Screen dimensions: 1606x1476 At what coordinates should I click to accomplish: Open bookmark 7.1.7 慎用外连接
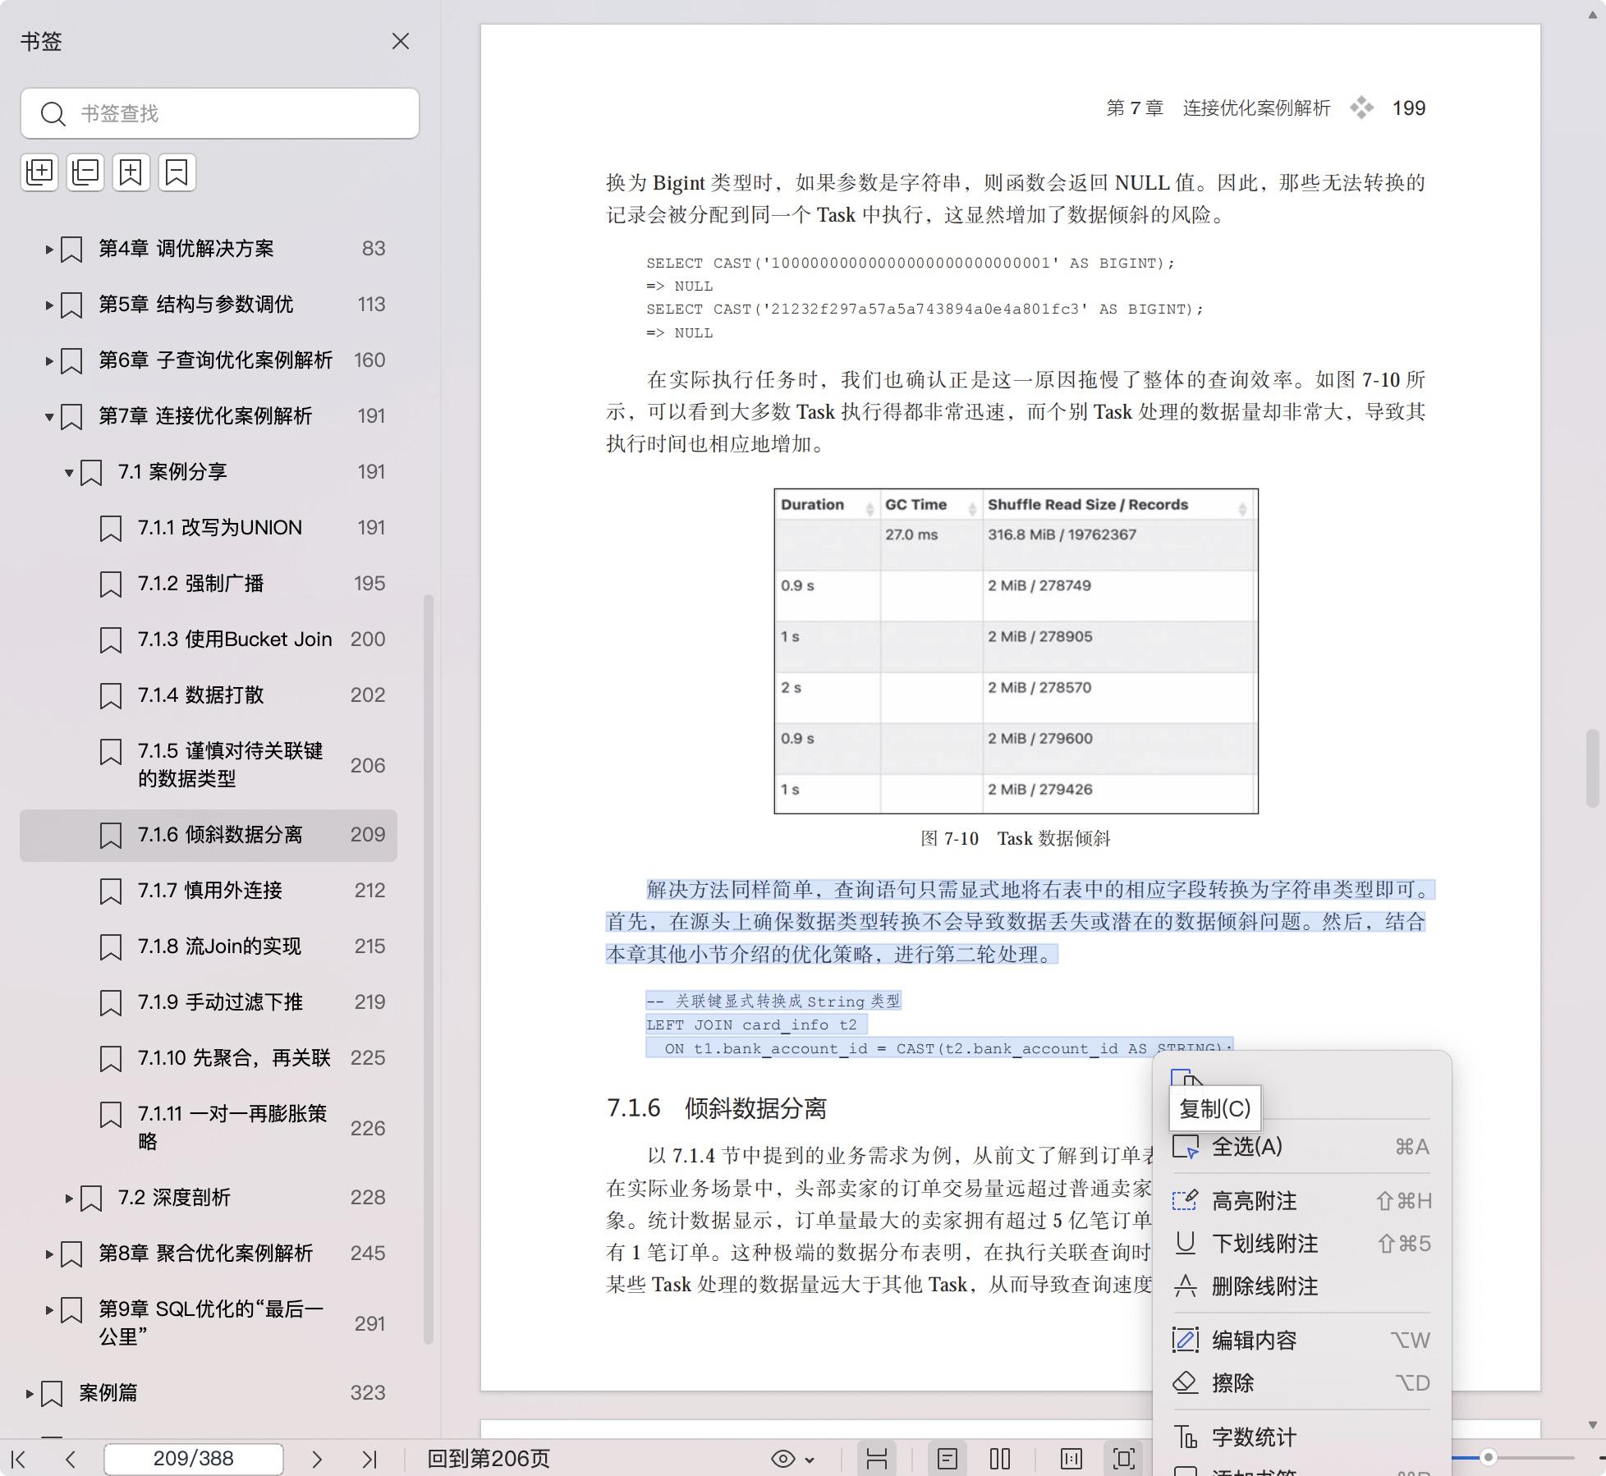[x=209, y=891]
